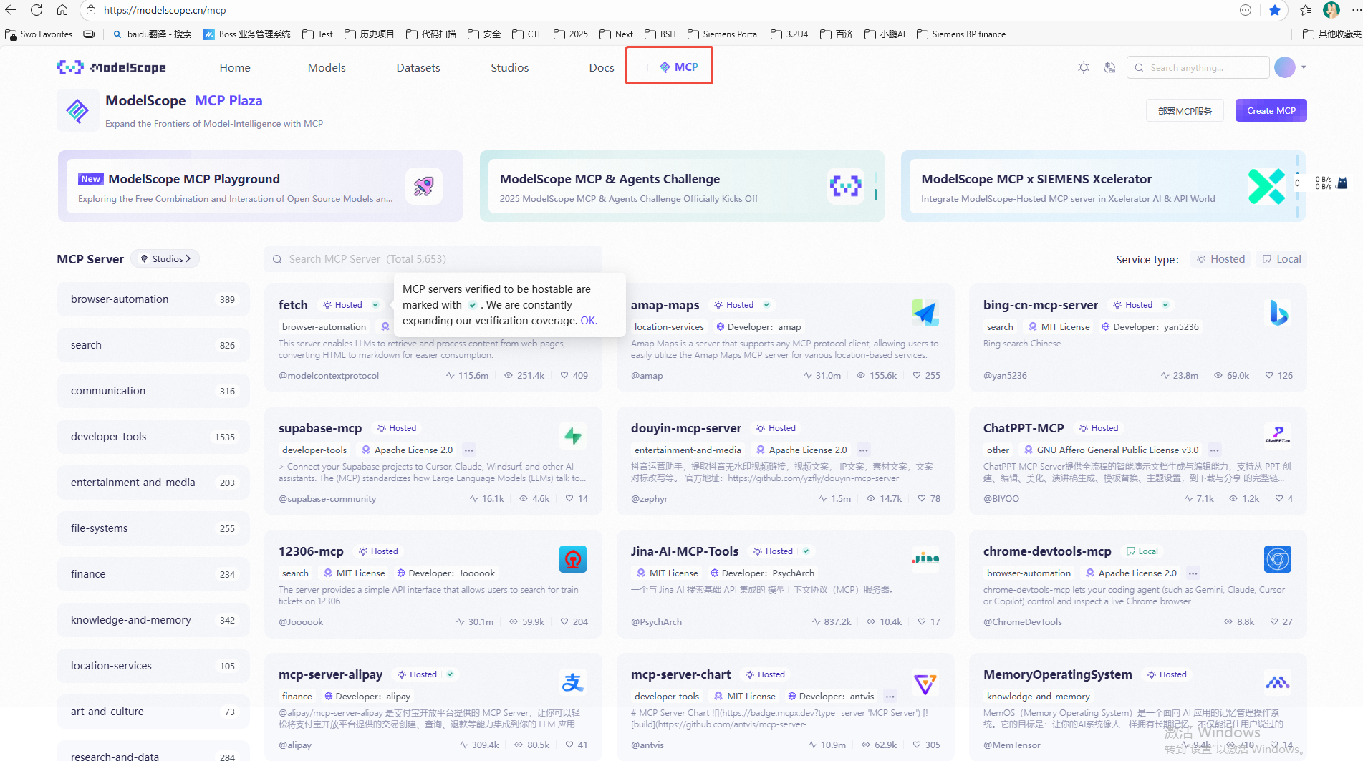Click the rocket icon on Playground banner

click(x=423, y=186)
